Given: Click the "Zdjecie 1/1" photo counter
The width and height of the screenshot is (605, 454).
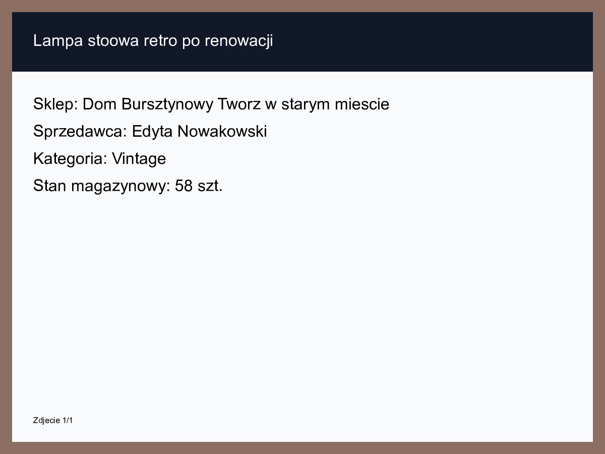Looking at the screenshot, I should 53,420.
